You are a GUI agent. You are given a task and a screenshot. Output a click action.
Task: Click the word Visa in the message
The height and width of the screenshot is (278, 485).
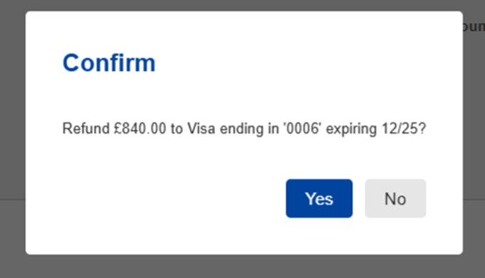(x=201, y=129)
